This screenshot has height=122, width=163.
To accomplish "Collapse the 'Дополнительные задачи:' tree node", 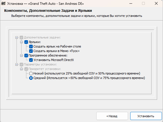I will [17, 38].
